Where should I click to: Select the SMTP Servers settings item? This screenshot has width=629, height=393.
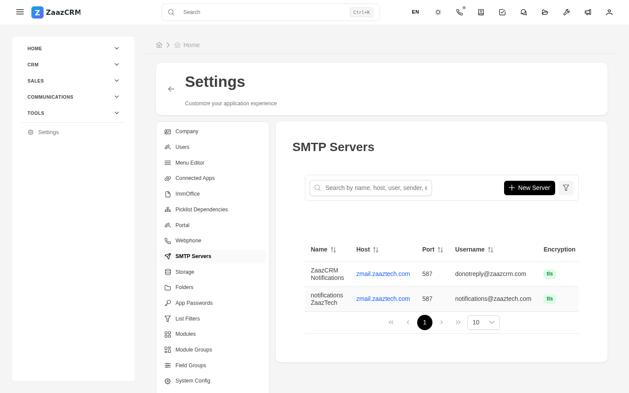tap(213, 256)
